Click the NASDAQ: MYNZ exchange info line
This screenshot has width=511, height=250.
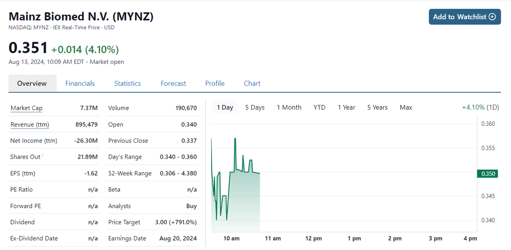click(62, 28)
